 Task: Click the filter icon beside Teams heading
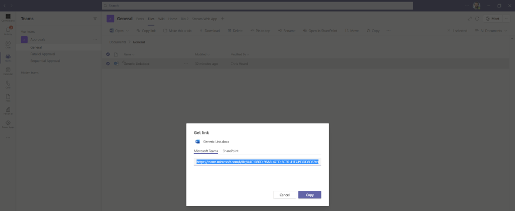94,19
